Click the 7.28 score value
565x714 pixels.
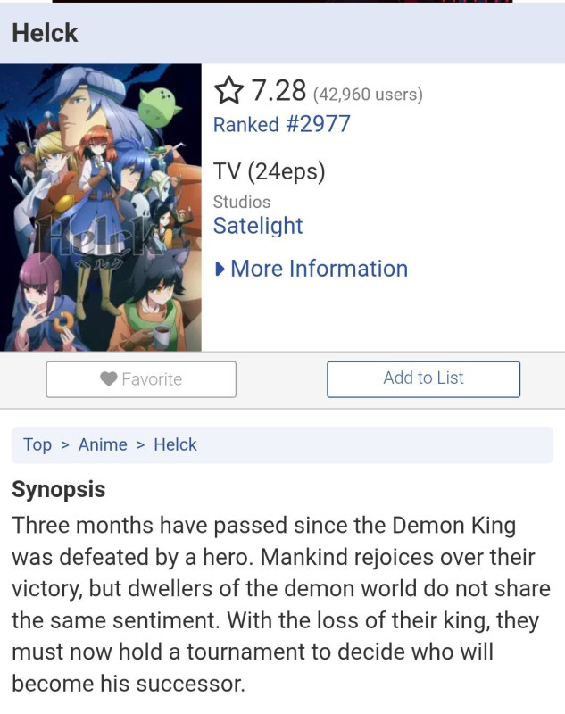click(x=279, y=91)
